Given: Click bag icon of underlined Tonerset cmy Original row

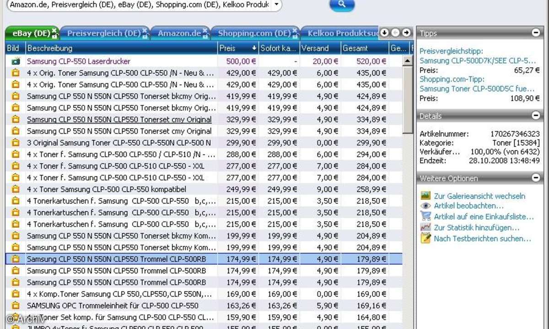Looking at the screenshot, I should click(x=16, y=119).
